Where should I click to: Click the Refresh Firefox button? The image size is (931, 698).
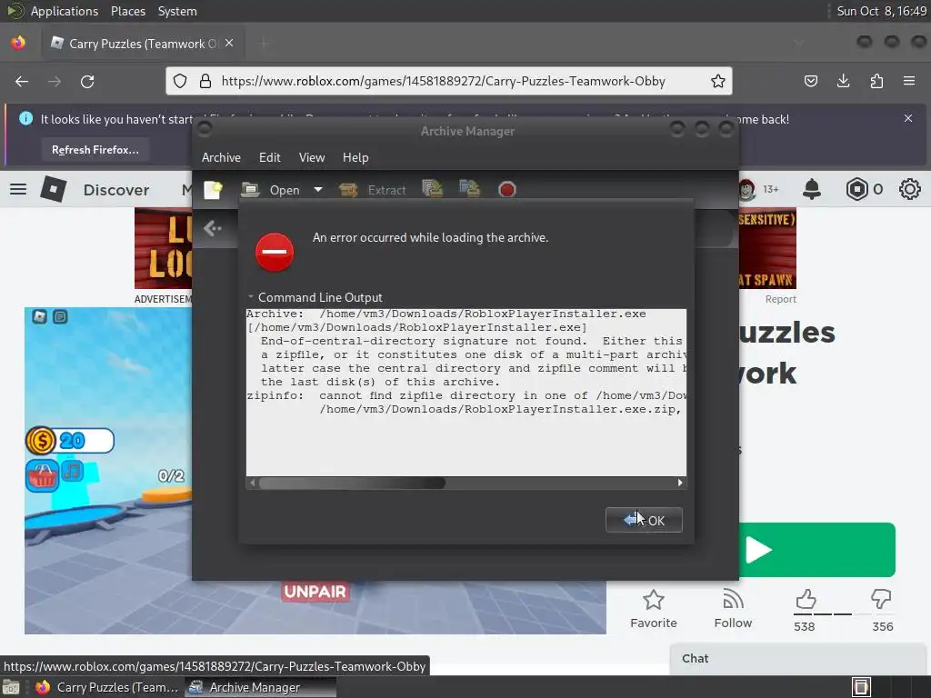tap(95, 150)
